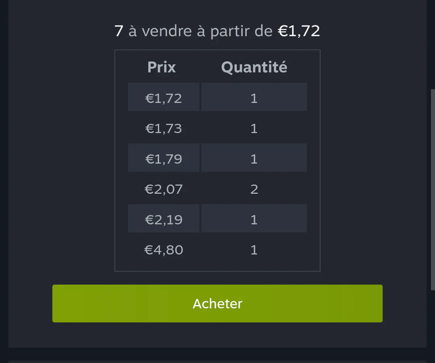The image size is (435, 363).
Task: Click the number 7 in the heading
Action: [119, 31]
